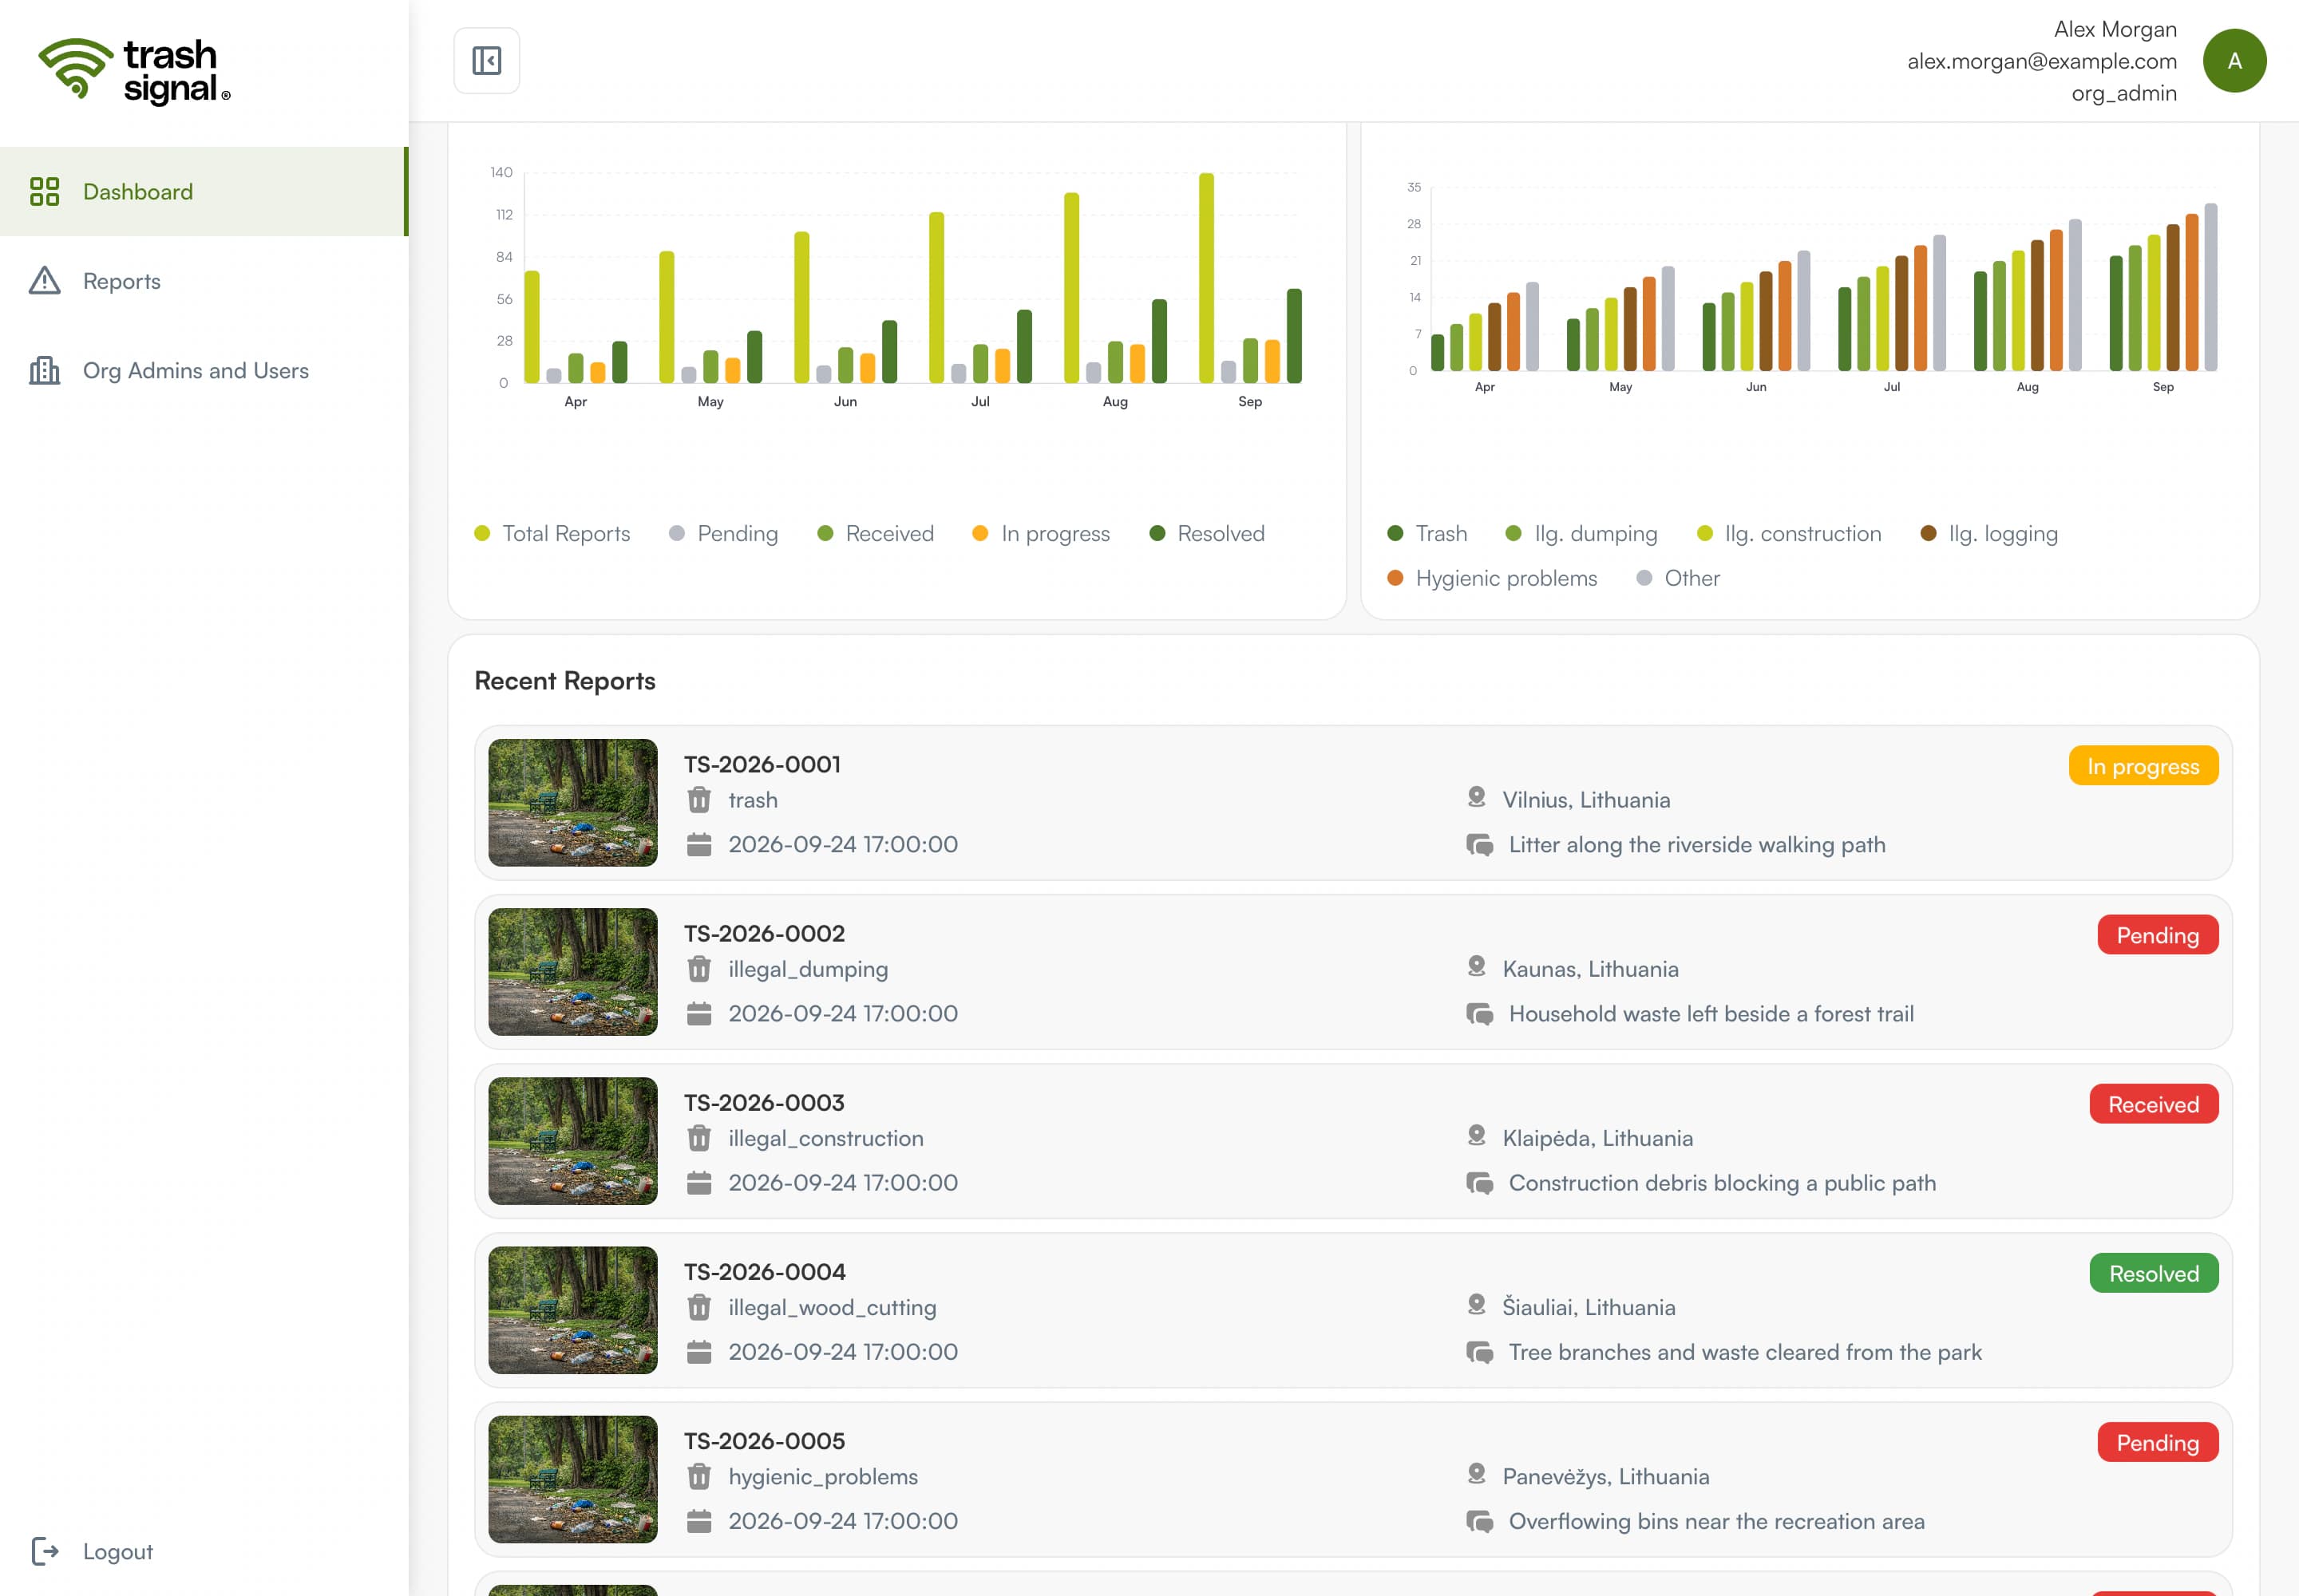Screen dimensions: 2299x1596
Task: Click calendar icon on TS-2026-0001
Action: [x=699, y=844]
